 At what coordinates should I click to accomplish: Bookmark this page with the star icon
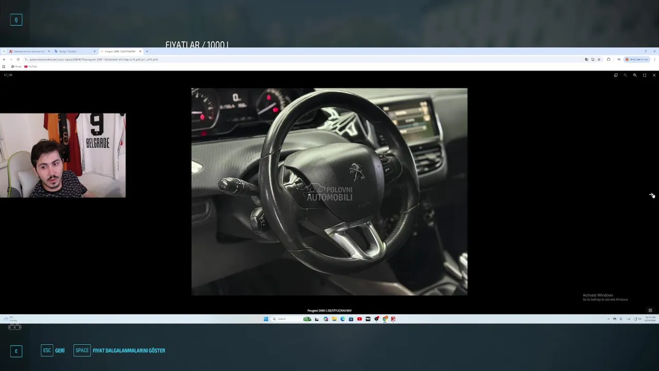[599, 59]
